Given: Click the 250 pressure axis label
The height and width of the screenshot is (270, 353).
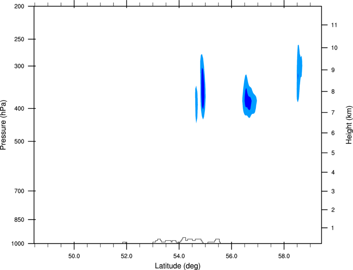Looking at the screenshot, I should point(19,39).
